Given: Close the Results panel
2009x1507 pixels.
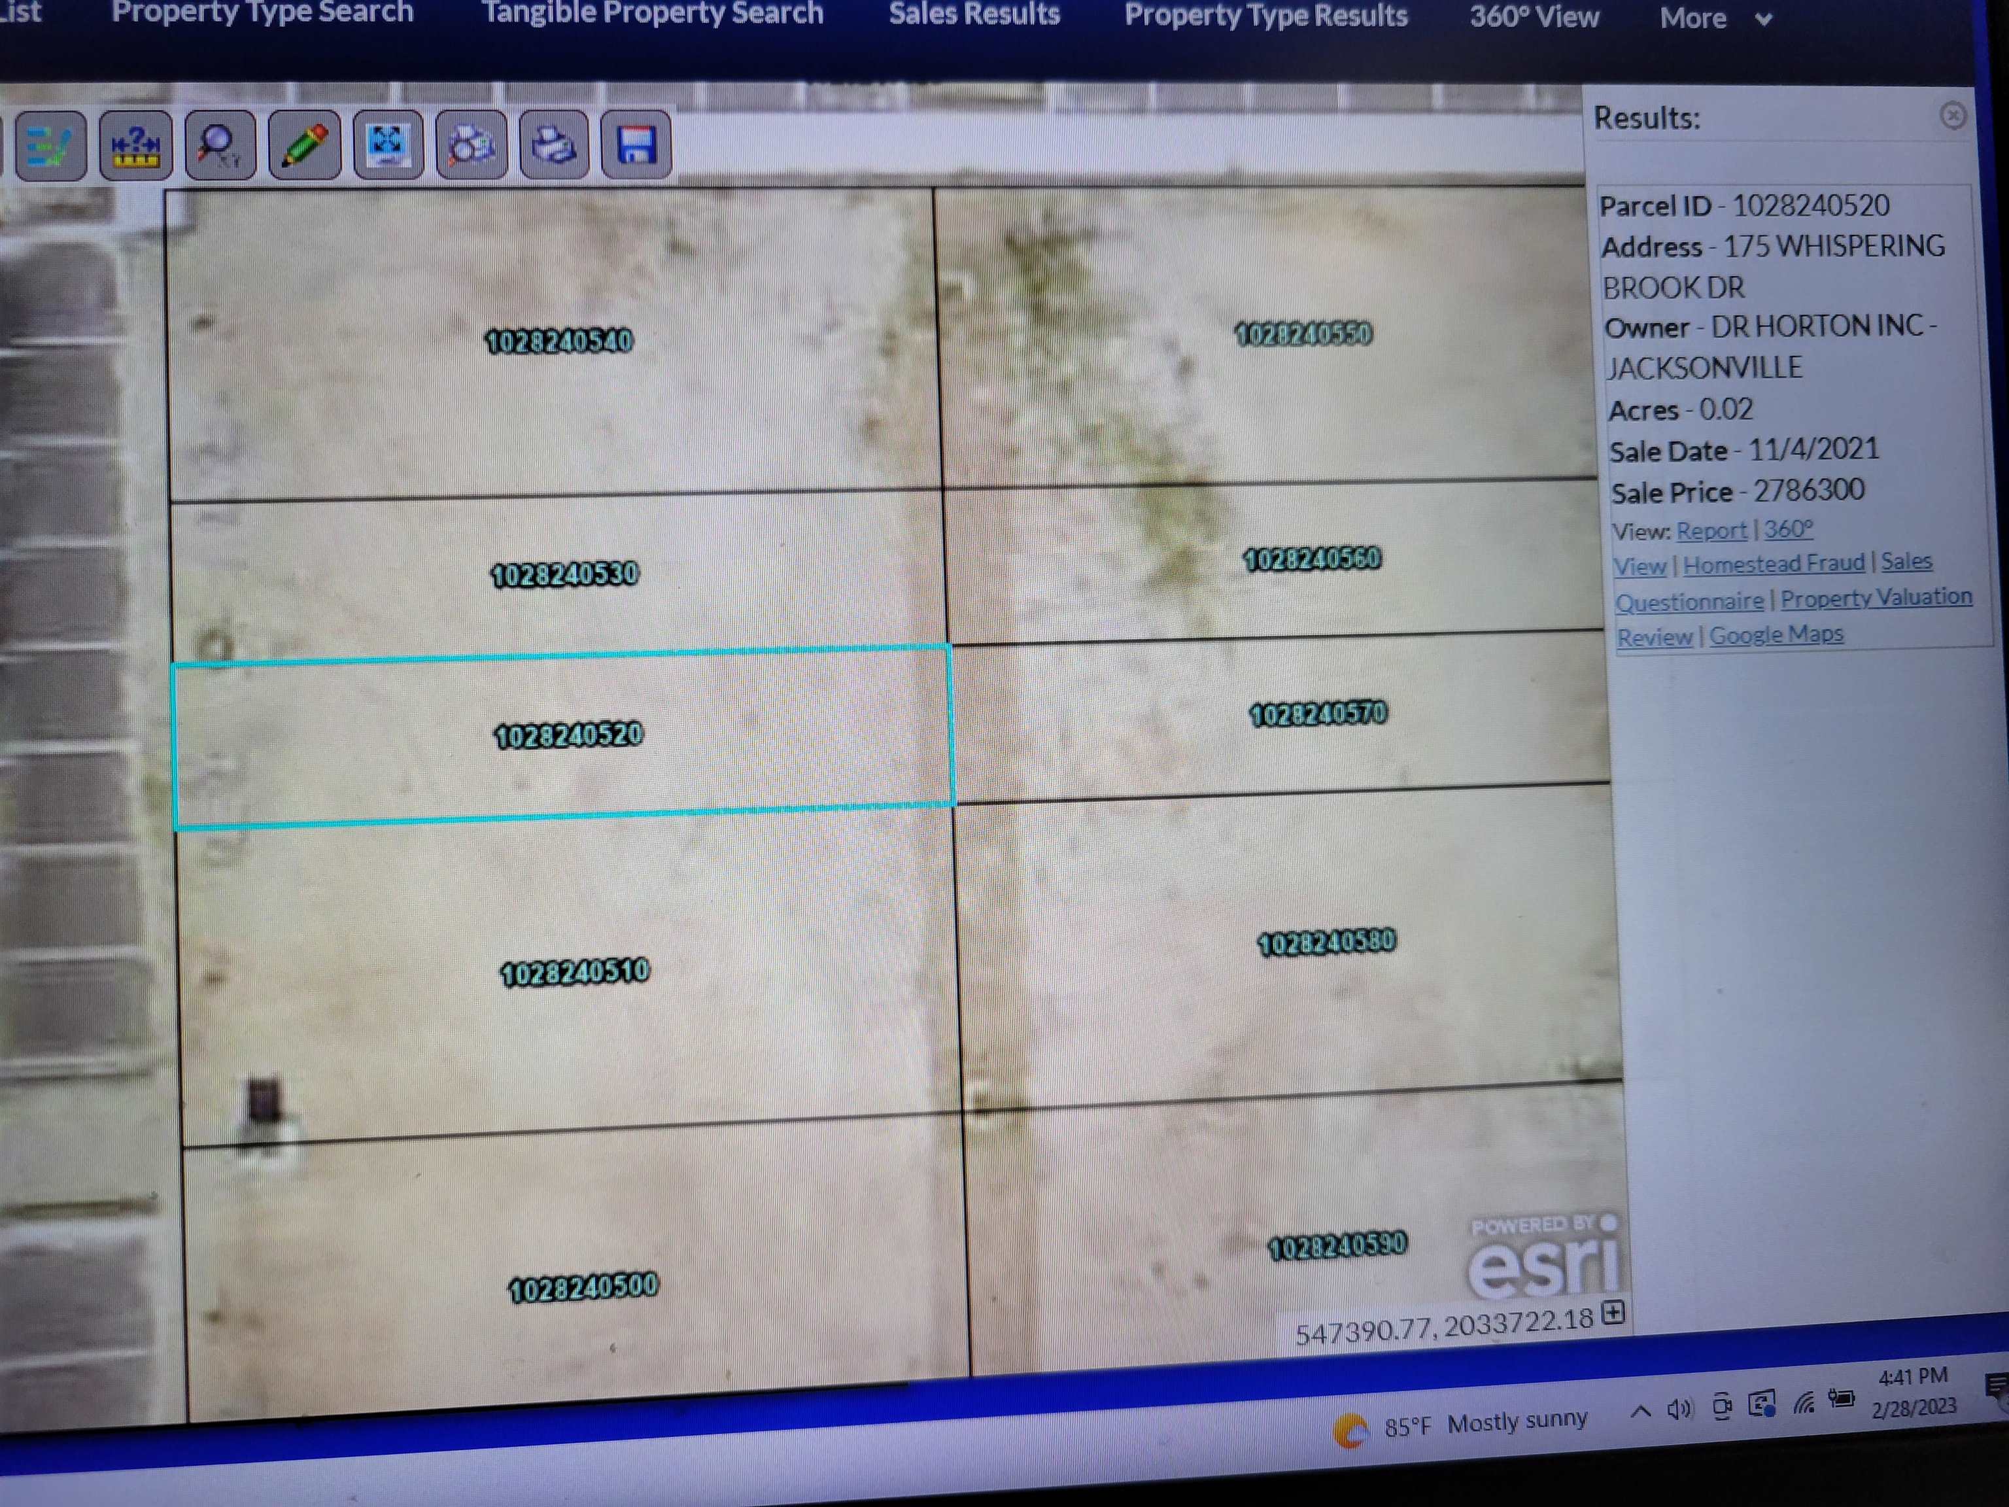Looking at the screenshot, I should (x=1953, y=115).
